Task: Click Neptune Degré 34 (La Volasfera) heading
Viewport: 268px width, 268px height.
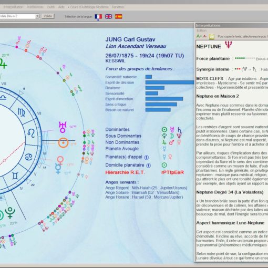Action: click(230, 192)
